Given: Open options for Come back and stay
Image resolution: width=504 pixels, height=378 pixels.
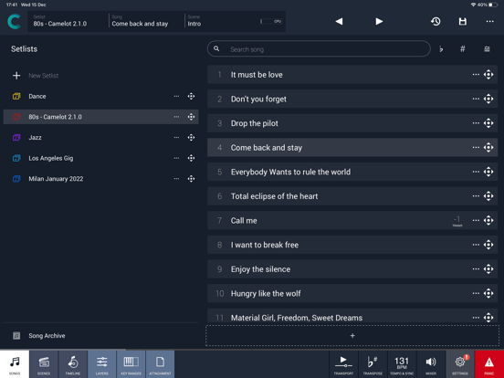Looking at the screenshot, I should 476,148.
